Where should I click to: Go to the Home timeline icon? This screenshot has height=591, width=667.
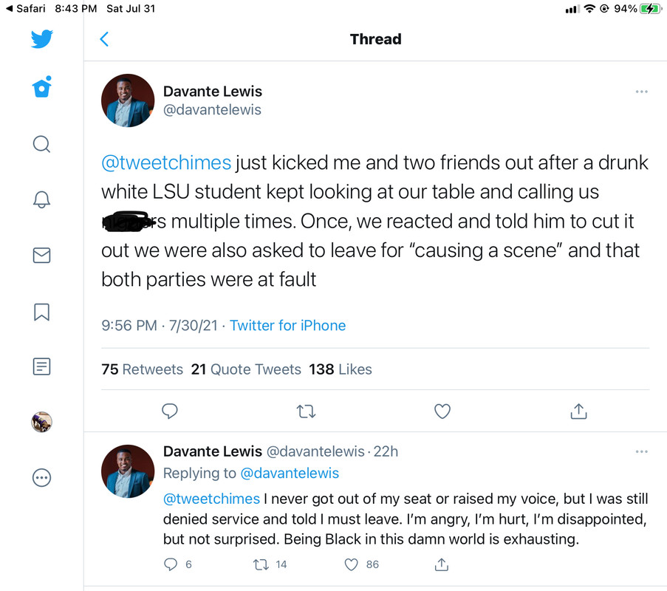point(42,88)
